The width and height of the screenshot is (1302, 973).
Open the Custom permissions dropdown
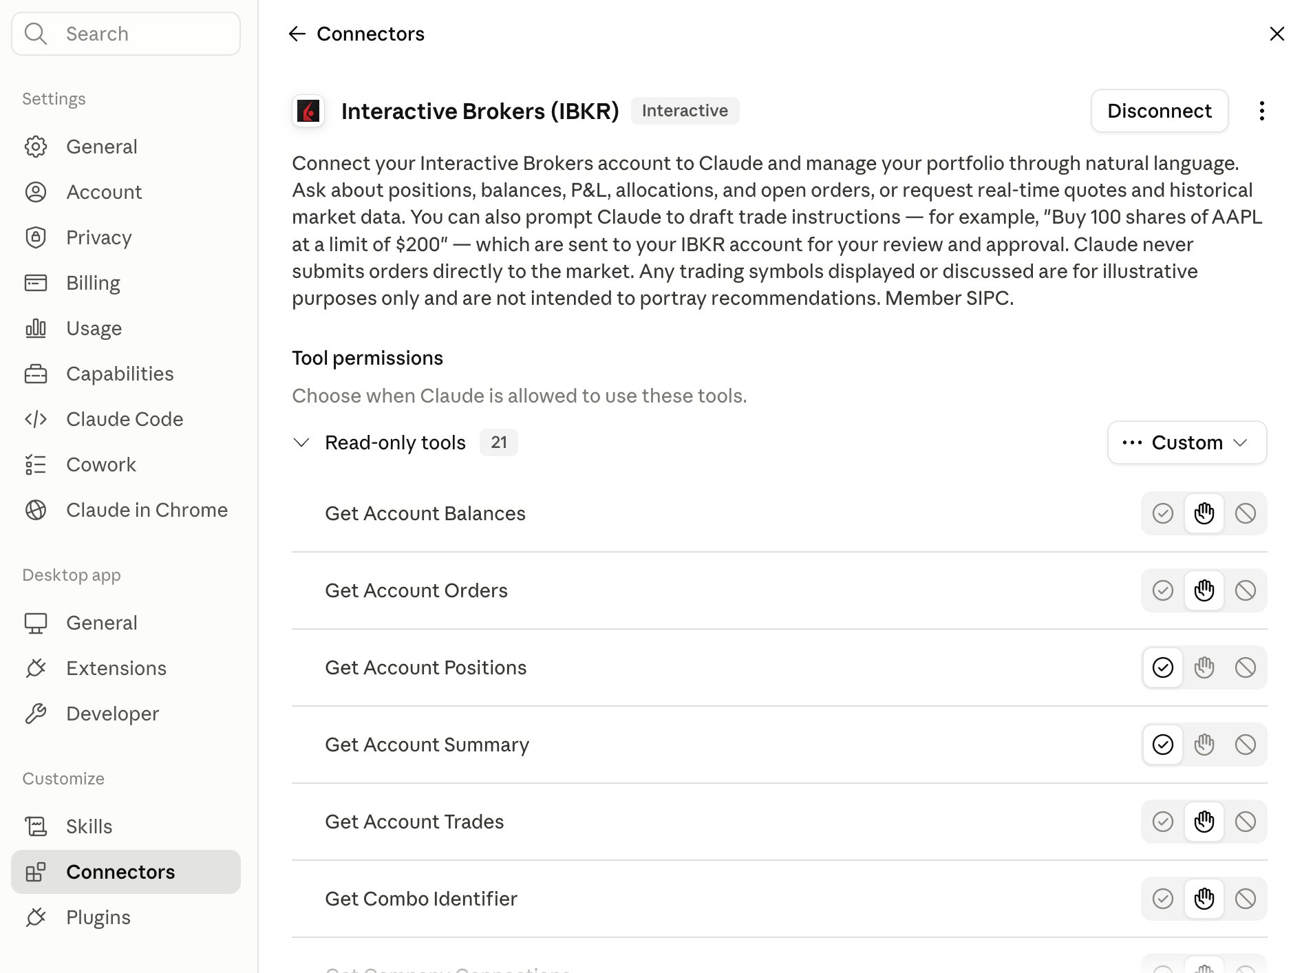(1186, 442)
